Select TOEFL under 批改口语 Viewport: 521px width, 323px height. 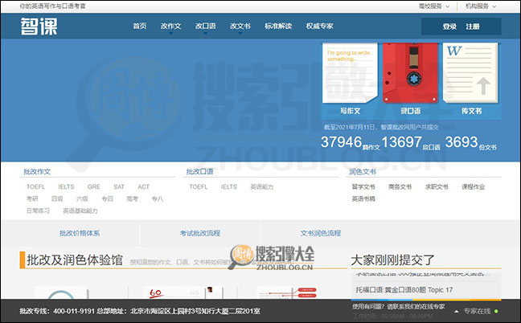[x=199, y=187]
